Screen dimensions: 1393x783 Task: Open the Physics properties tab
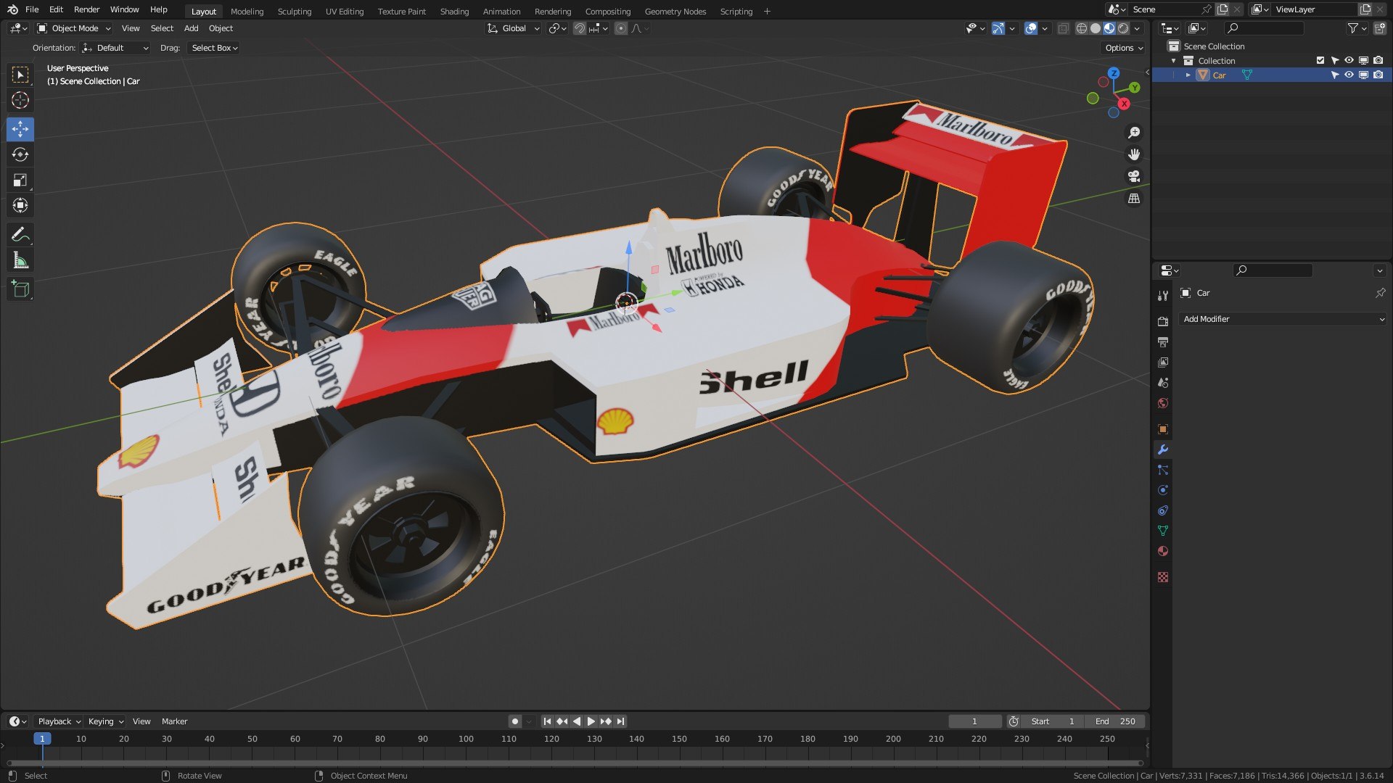[x=1163, y=490]
